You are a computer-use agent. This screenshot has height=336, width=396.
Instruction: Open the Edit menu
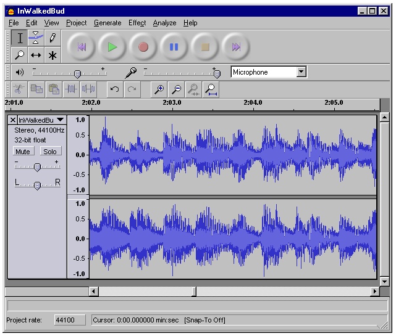click(32, 23)
